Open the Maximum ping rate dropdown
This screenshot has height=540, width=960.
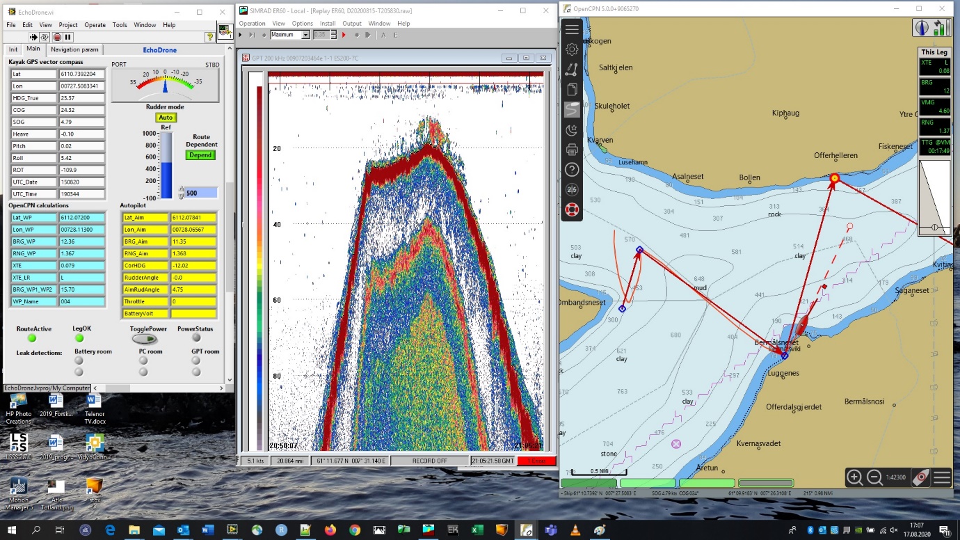click(305, 35)
